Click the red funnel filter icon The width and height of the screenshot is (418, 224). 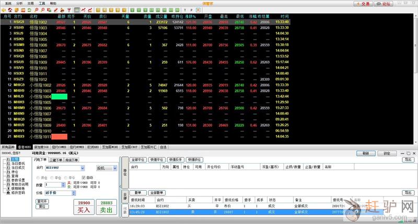click(x=68, y=9)
